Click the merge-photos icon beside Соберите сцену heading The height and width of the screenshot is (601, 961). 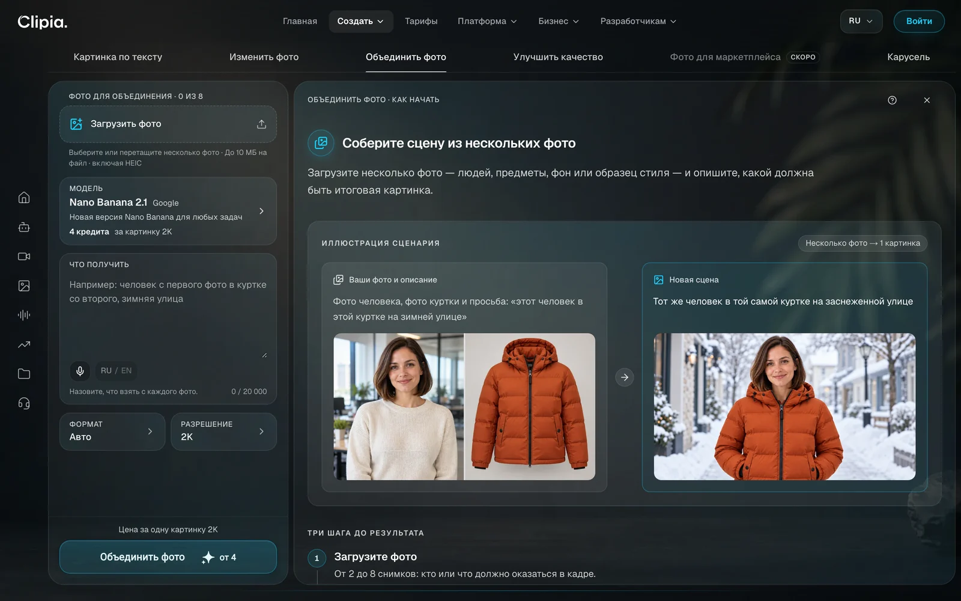321,143
